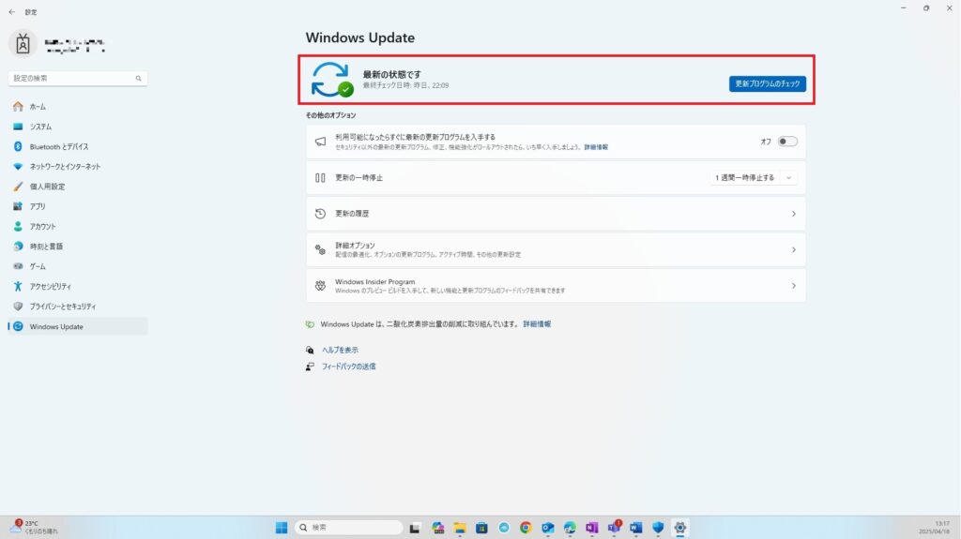Click the weather widget showing 23°C

(35, 528)
